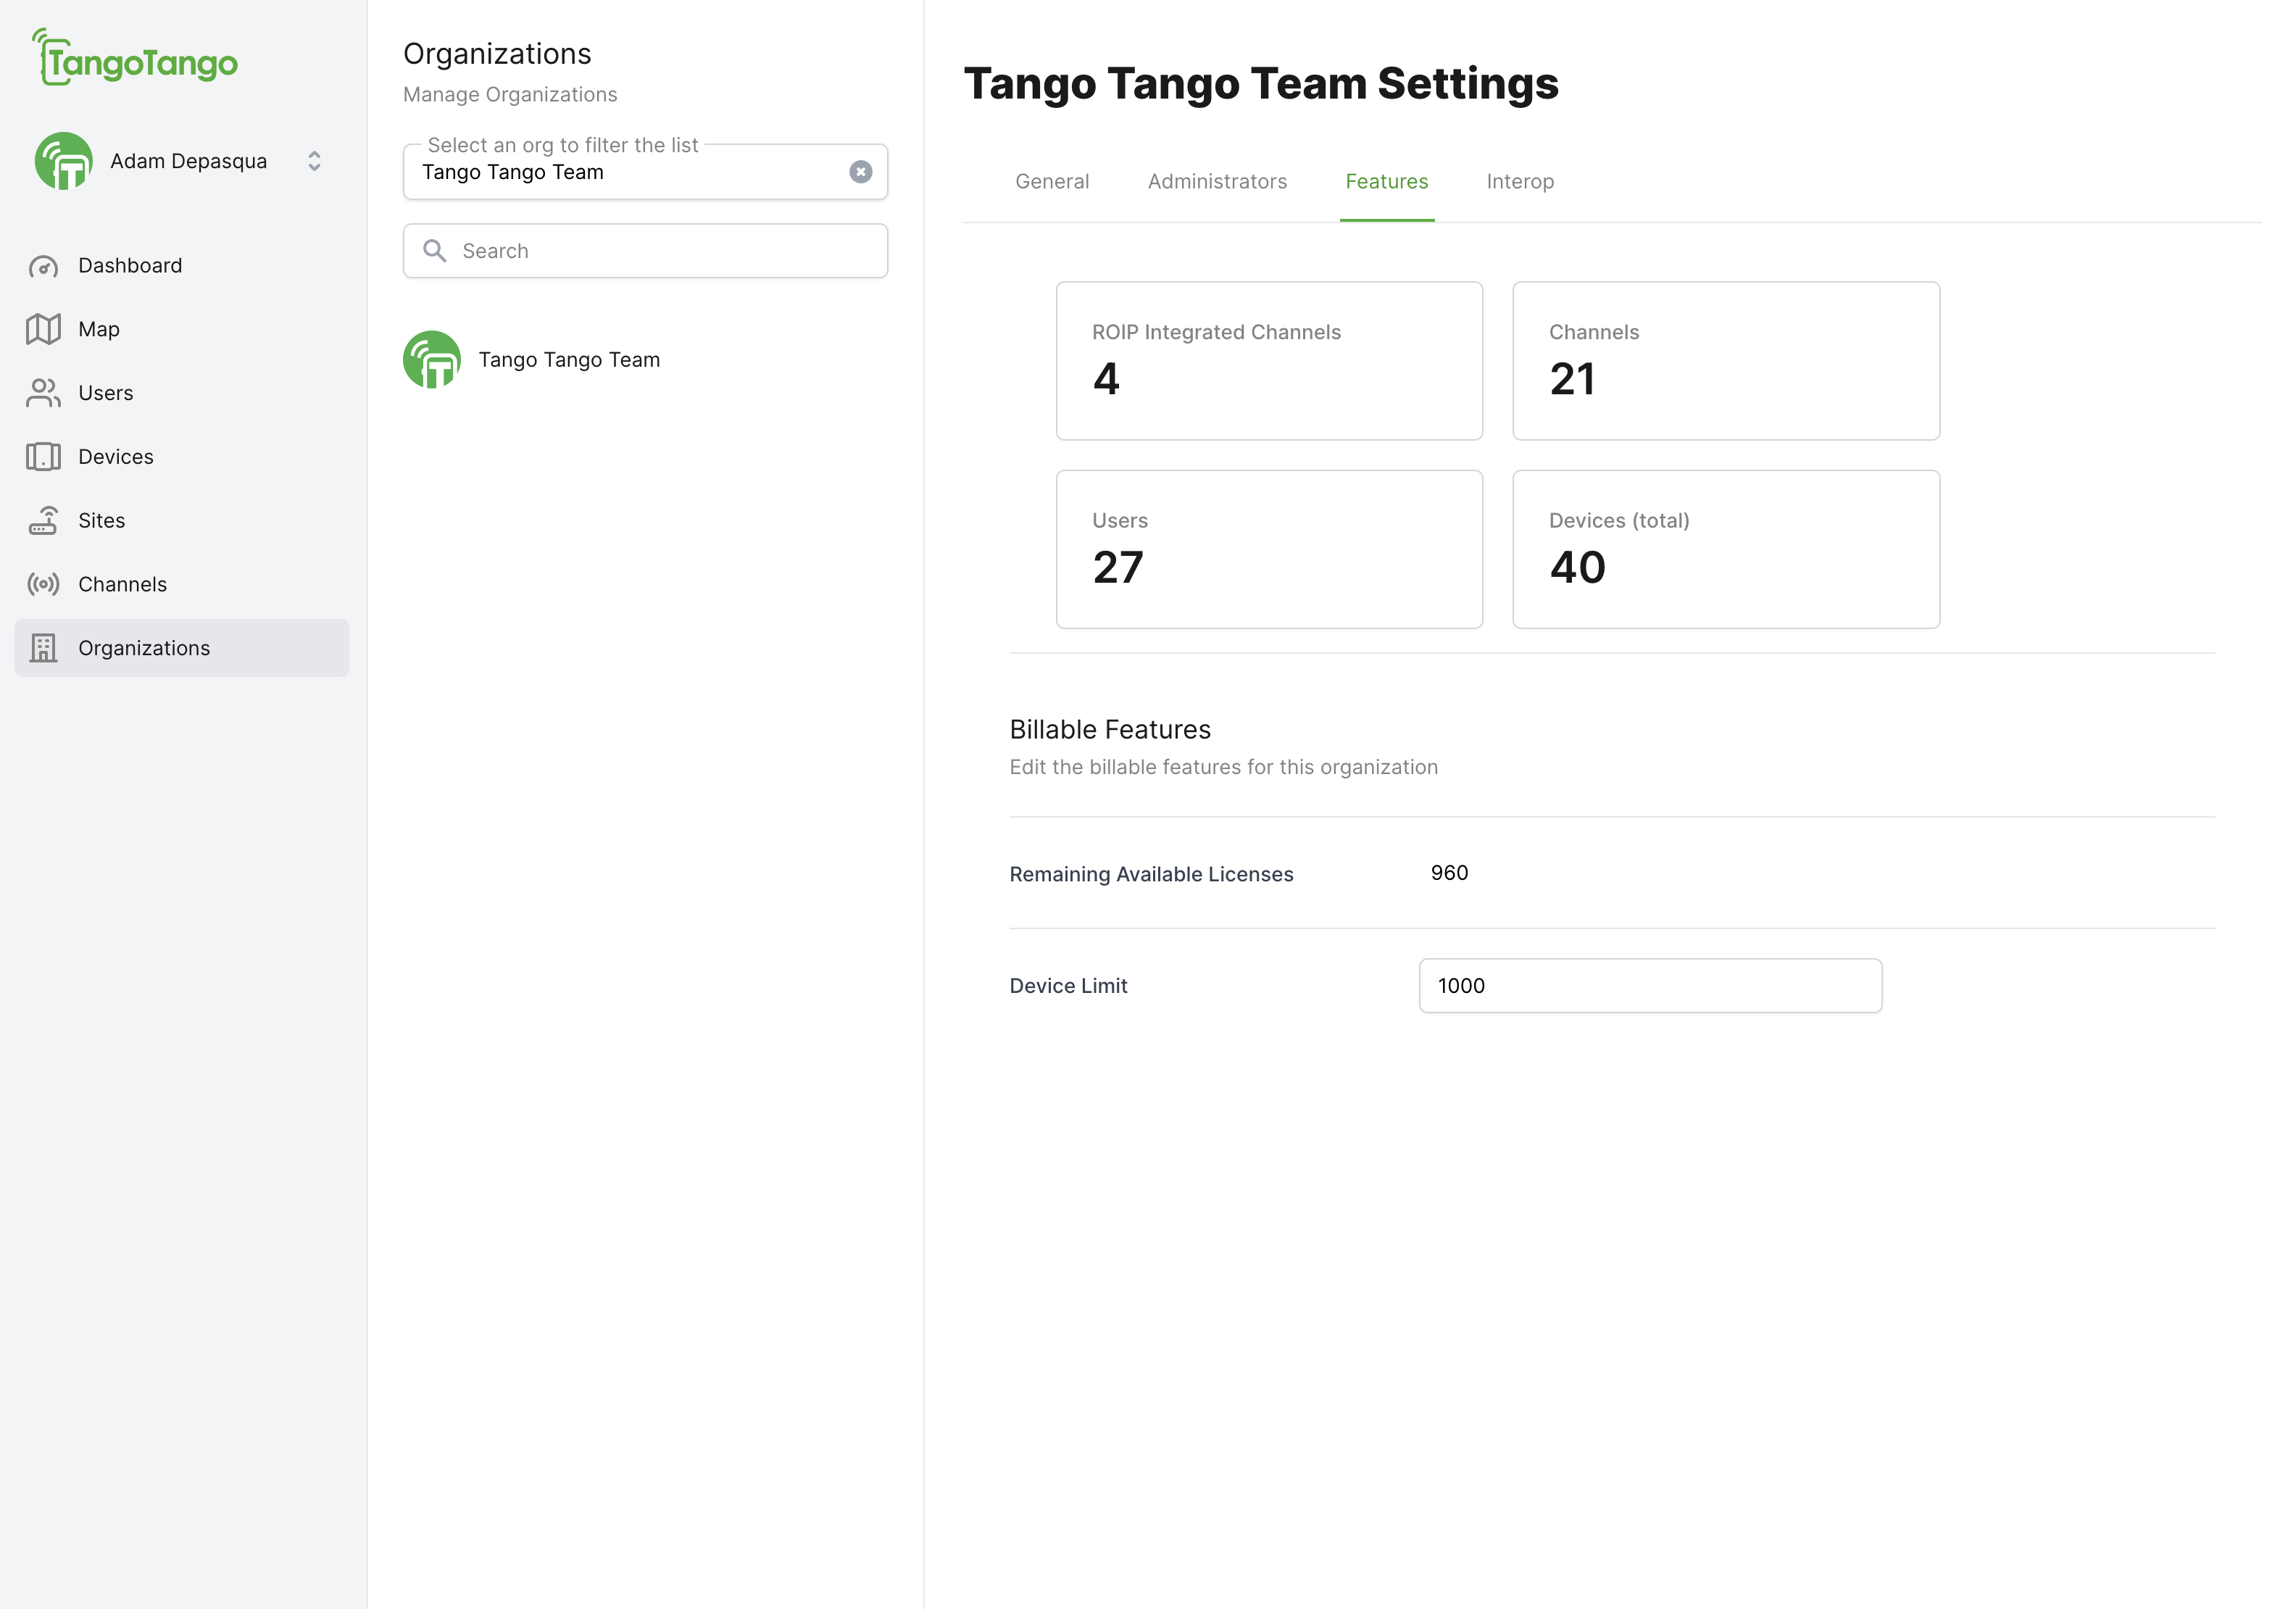Switch to the Interop tab
2296x1609 pixels.
pyautogui.click(x=1519, y=182)
